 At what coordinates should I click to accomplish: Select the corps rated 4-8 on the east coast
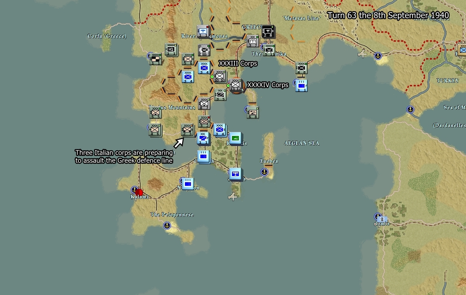(301, 68)
